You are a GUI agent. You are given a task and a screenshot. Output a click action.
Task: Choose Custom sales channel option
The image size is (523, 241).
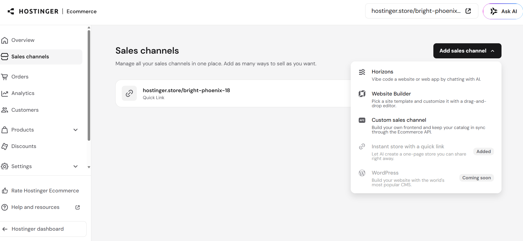(x=426, y=126)
